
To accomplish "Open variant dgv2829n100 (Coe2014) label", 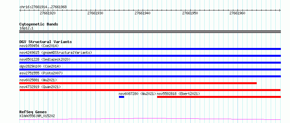I will pos(40,66).
